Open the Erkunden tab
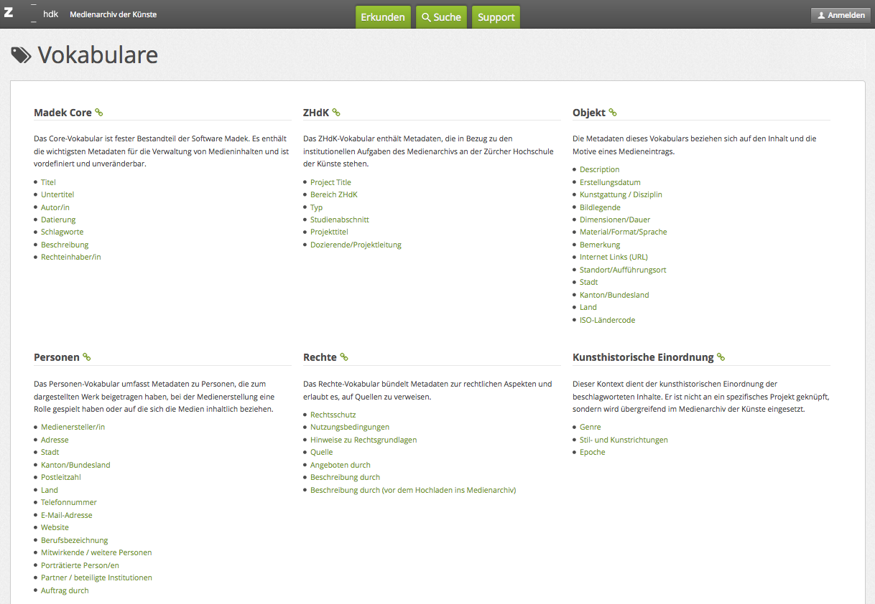The height and width of the screenshot is (604, 875). tap(383, 17)
